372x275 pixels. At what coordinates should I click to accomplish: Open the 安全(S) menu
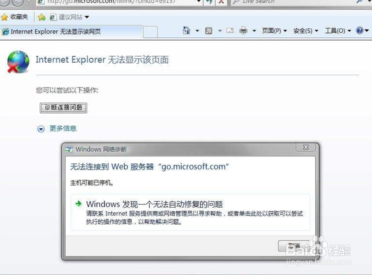click(306, 31)
